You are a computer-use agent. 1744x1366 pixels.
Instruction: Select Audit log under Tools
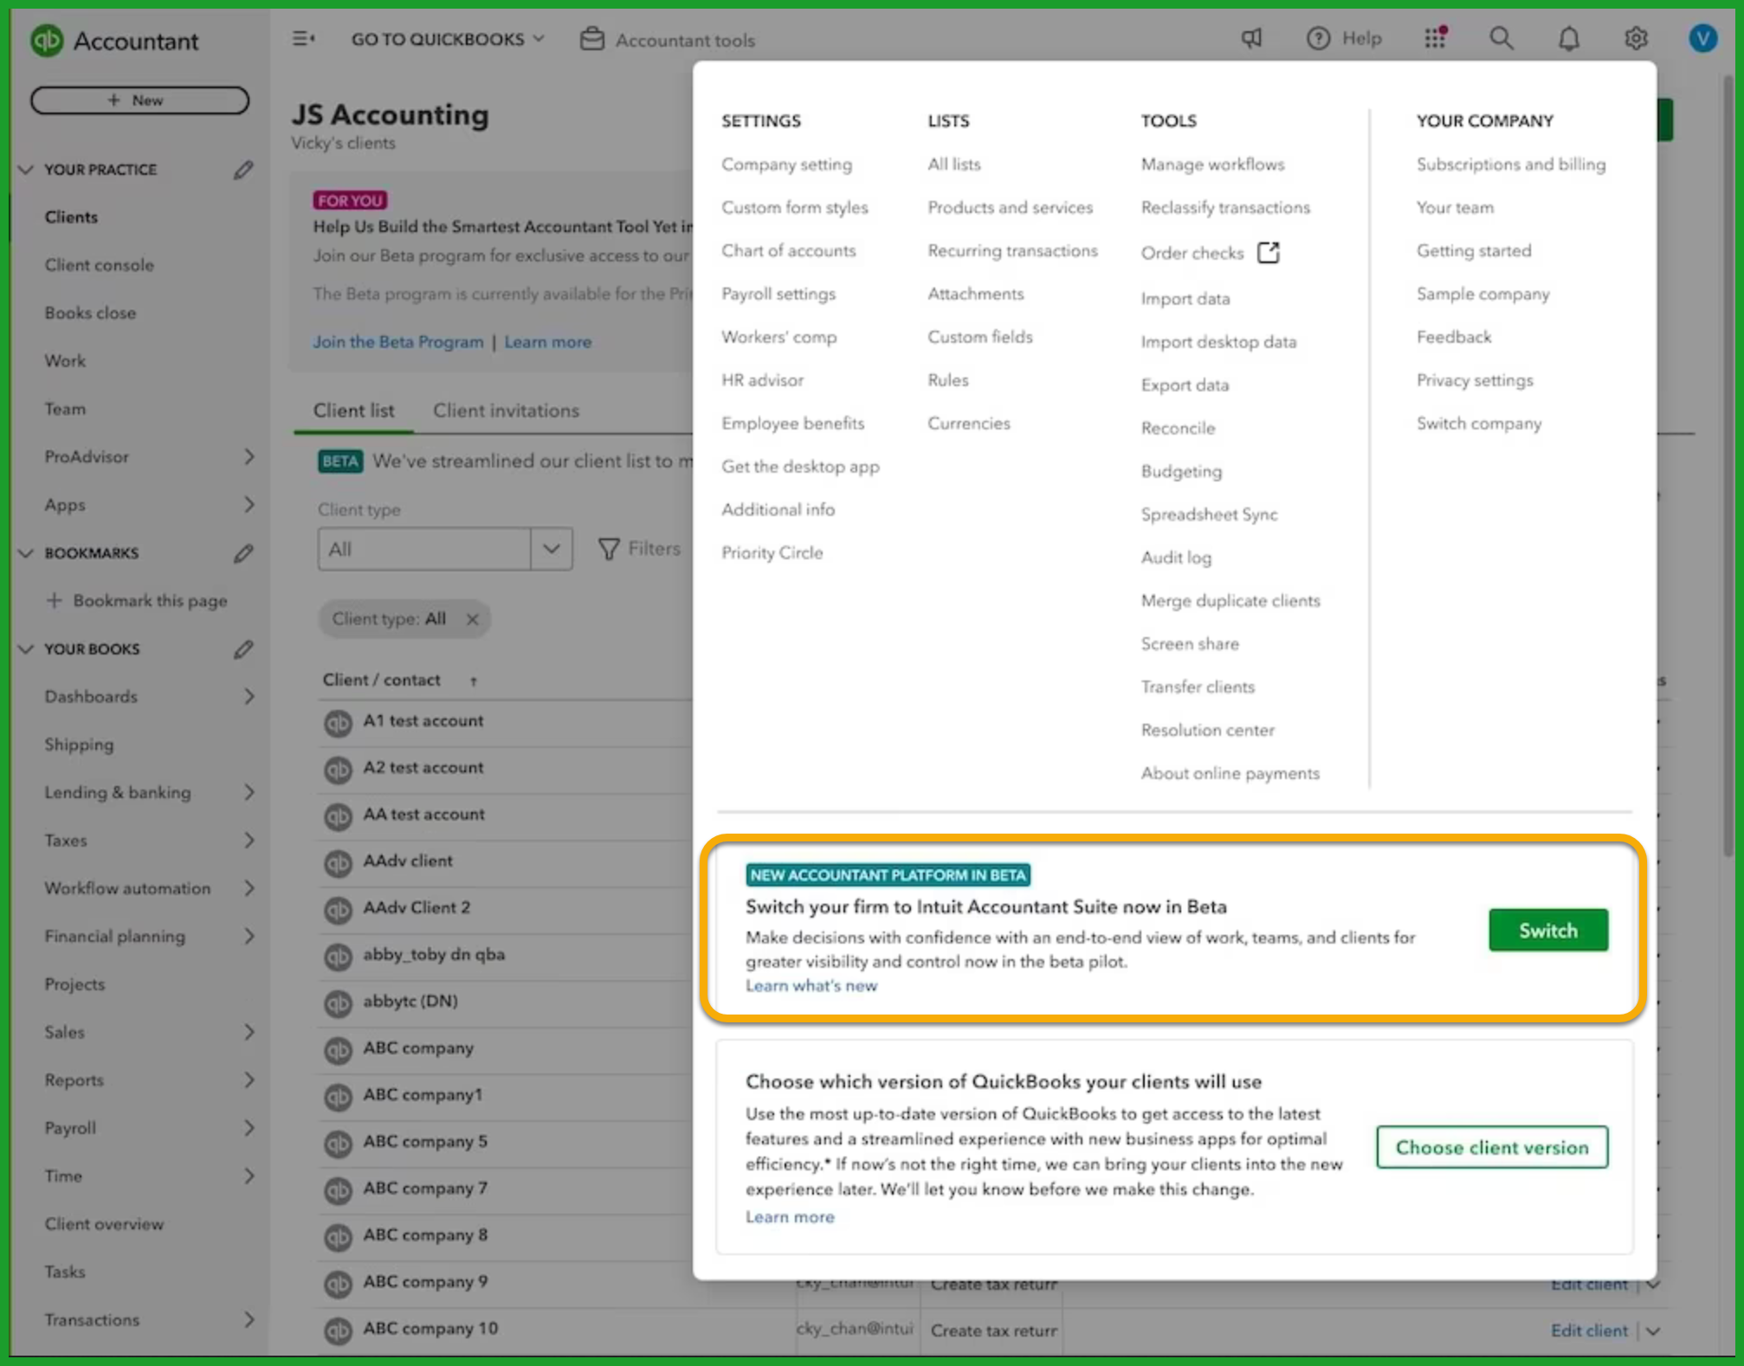coord(1175,557)
